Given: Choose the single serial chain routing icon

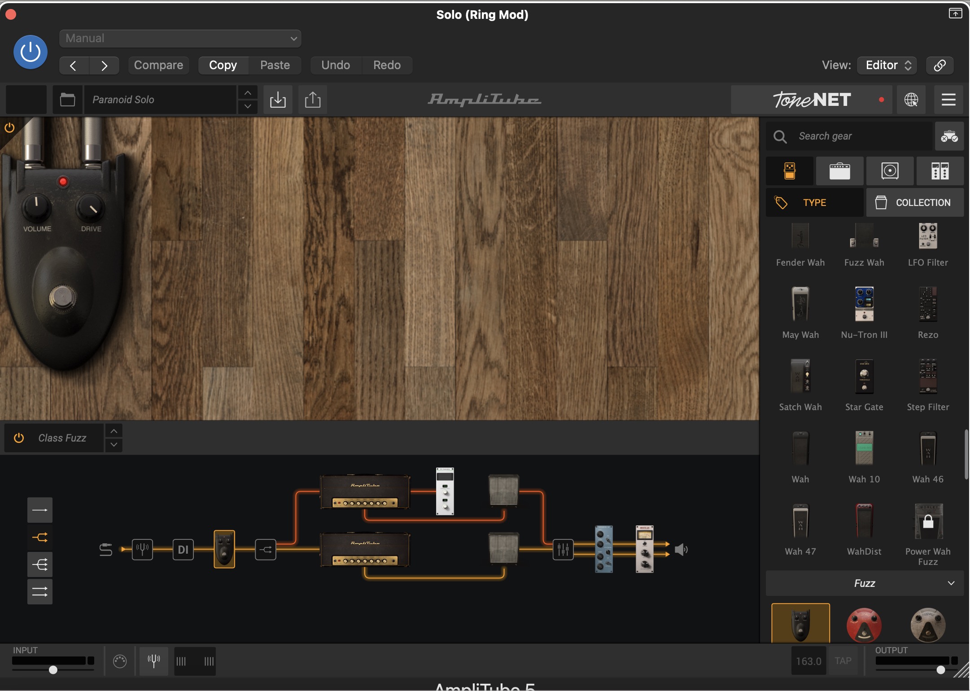Looking at the screenshot, I should [x=40, y=510].
